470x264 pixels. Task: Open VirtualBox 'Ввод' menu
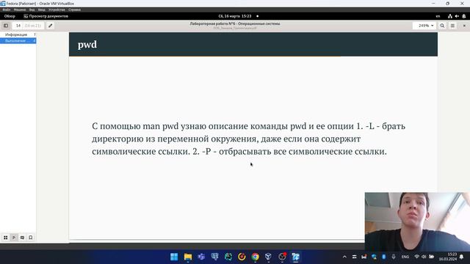tap(42, 10)
